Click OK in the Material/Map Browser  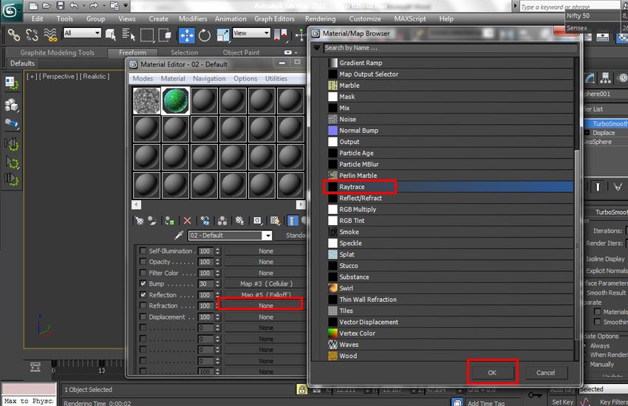click(492, 373)
